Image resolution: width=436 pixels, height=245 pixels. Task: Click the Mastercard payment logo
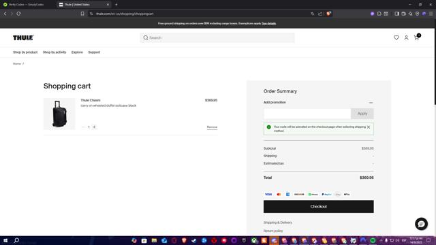click(279, 195)
